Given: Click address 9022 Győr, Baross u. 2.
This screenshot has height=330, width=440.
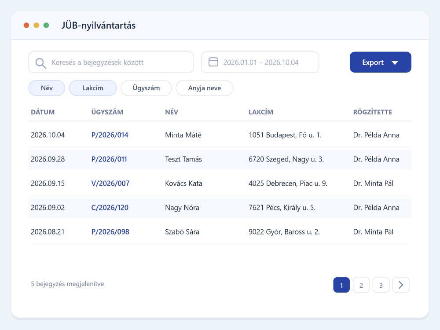Looking at the screenshot, I should tap(284, 231).
